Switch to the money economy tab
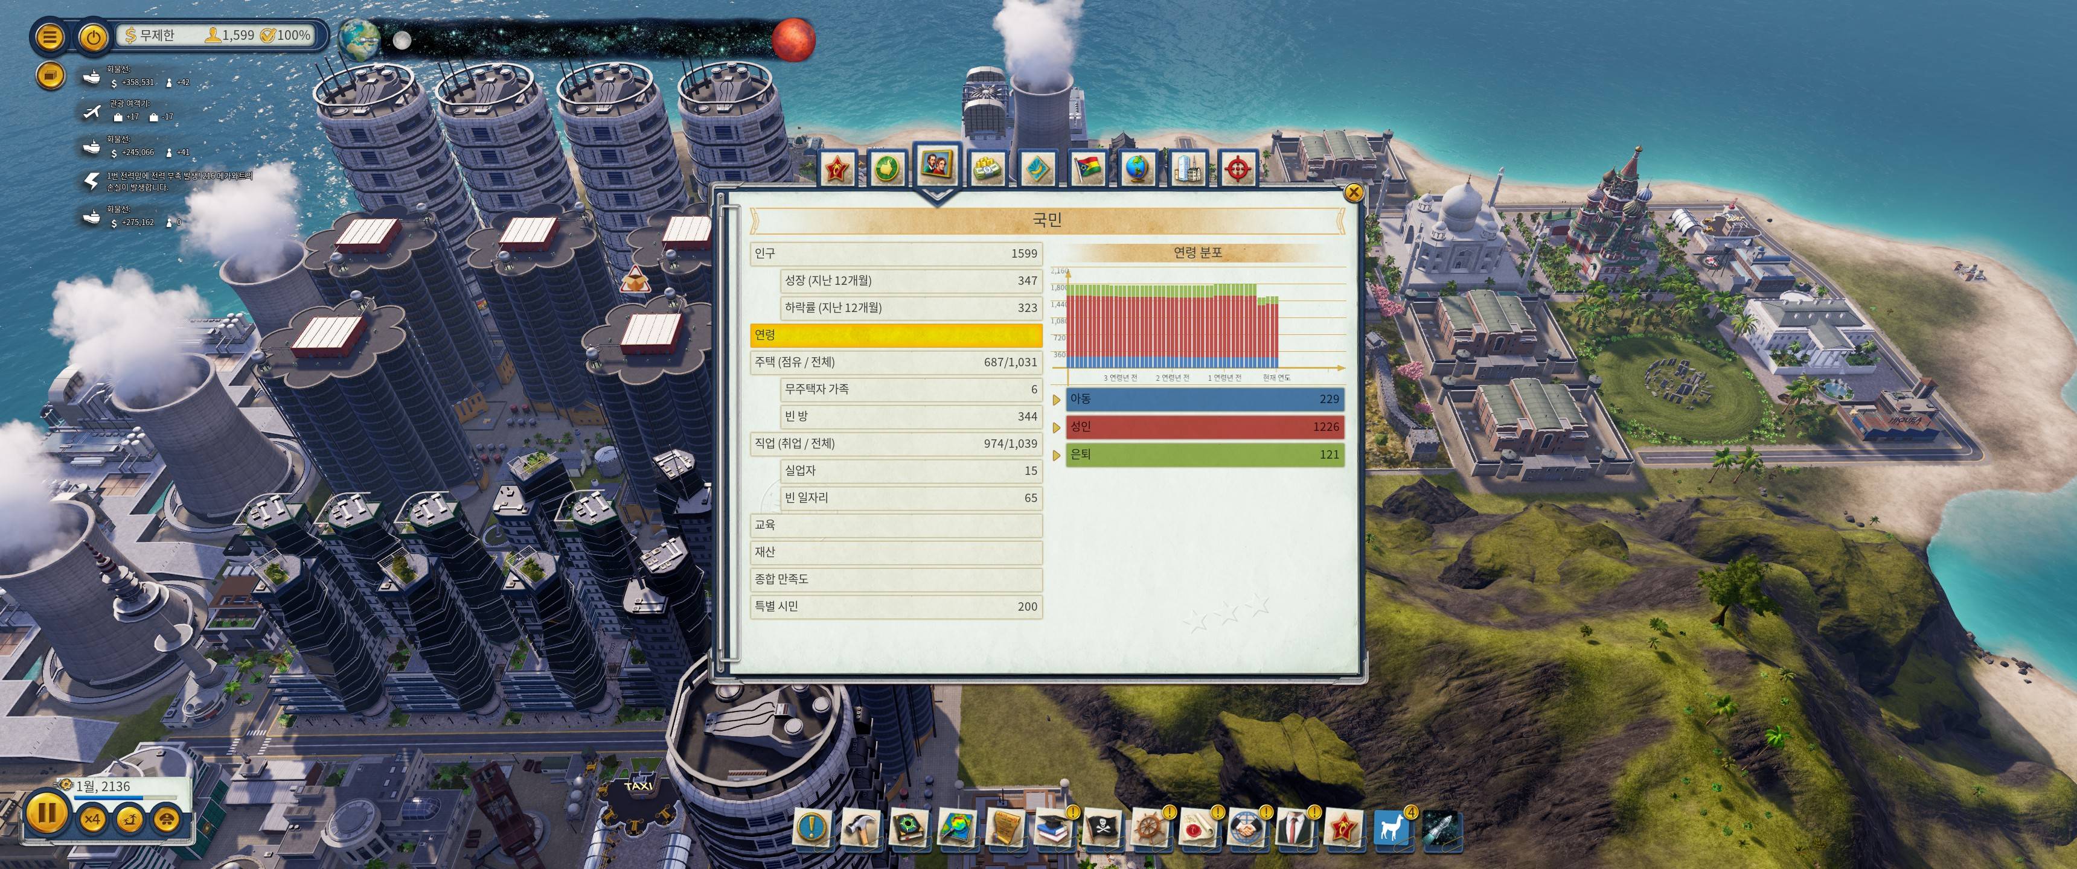 pos(987,168)
